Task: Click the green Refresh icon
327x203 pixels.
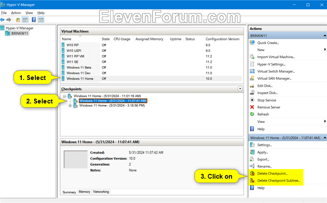Action: coord(252,114)
